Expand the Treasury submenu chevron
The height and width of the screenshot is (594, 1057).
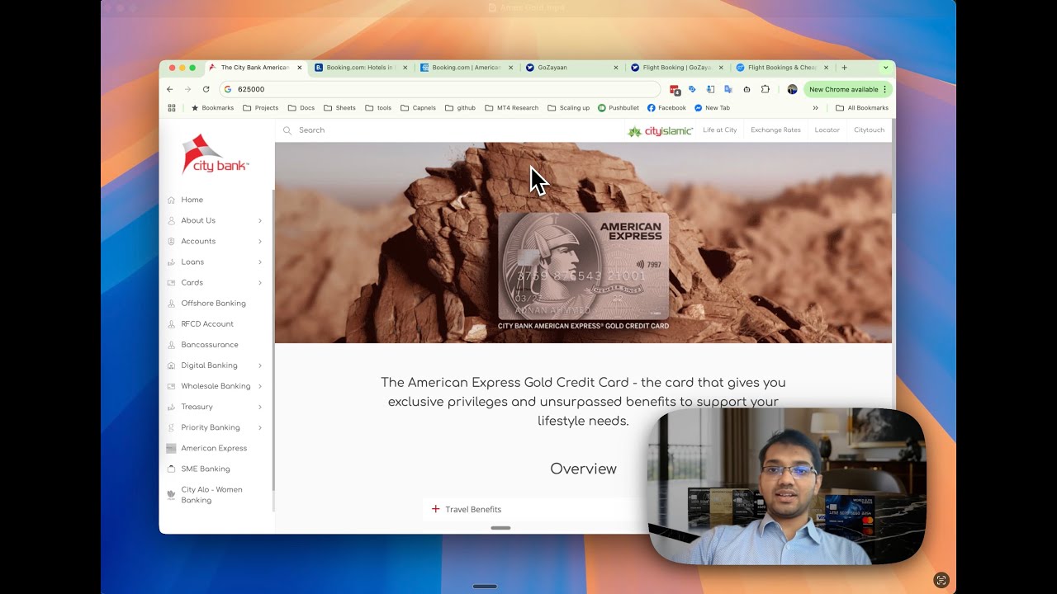coord(260,407)
